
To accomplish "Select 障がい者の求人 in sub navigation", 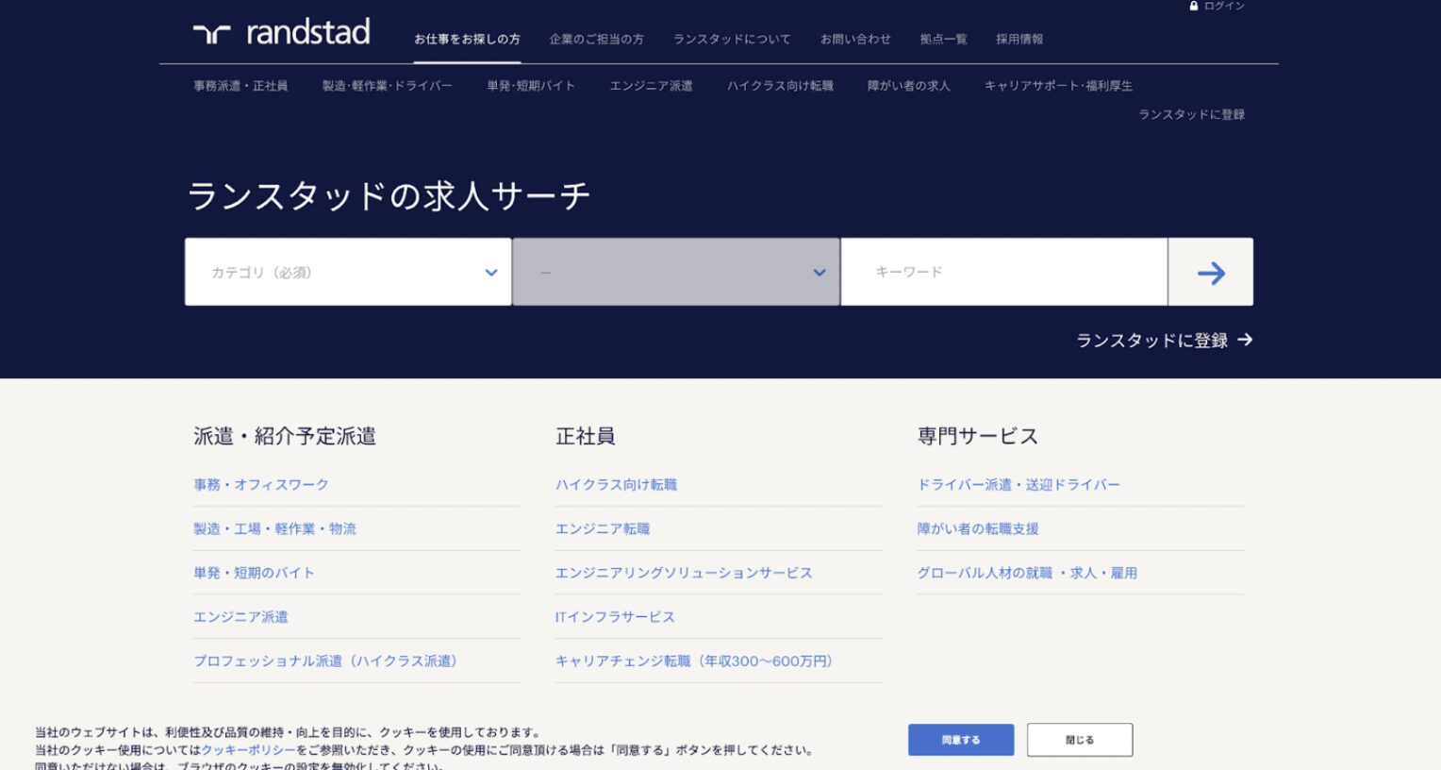I will 909,86.
